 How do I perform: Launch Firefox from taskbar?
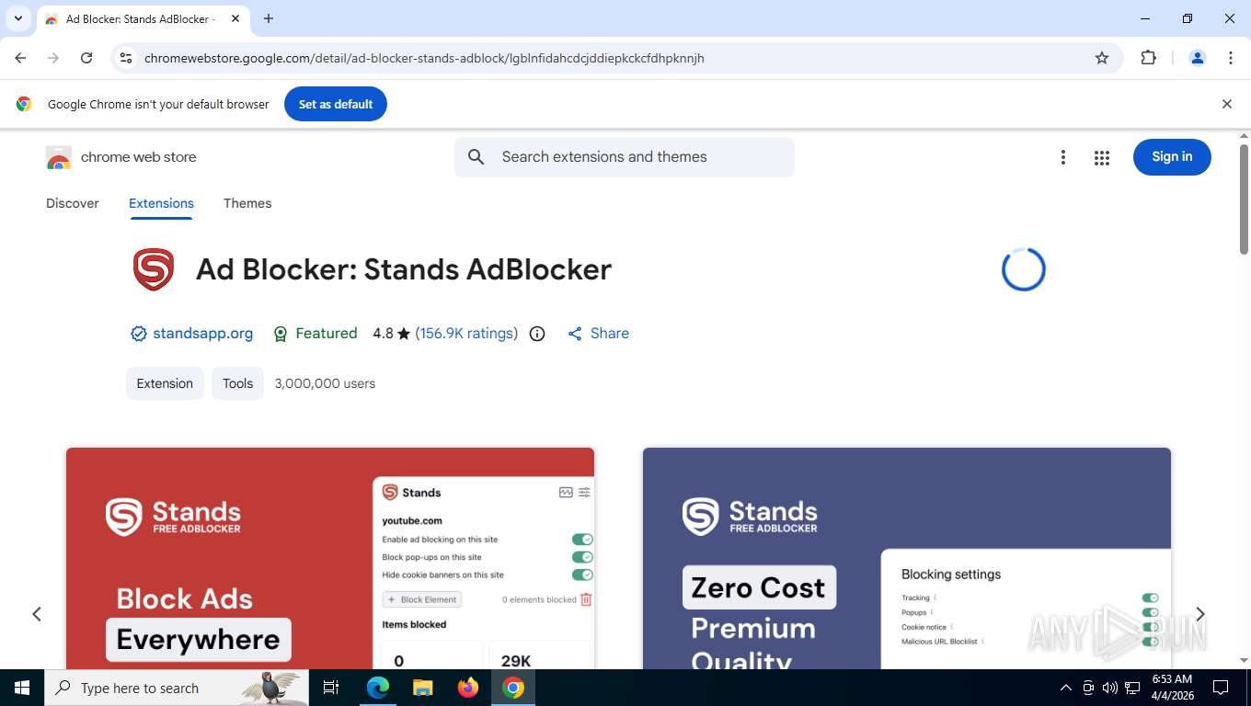pyautogui.click(x=468, y=688)
